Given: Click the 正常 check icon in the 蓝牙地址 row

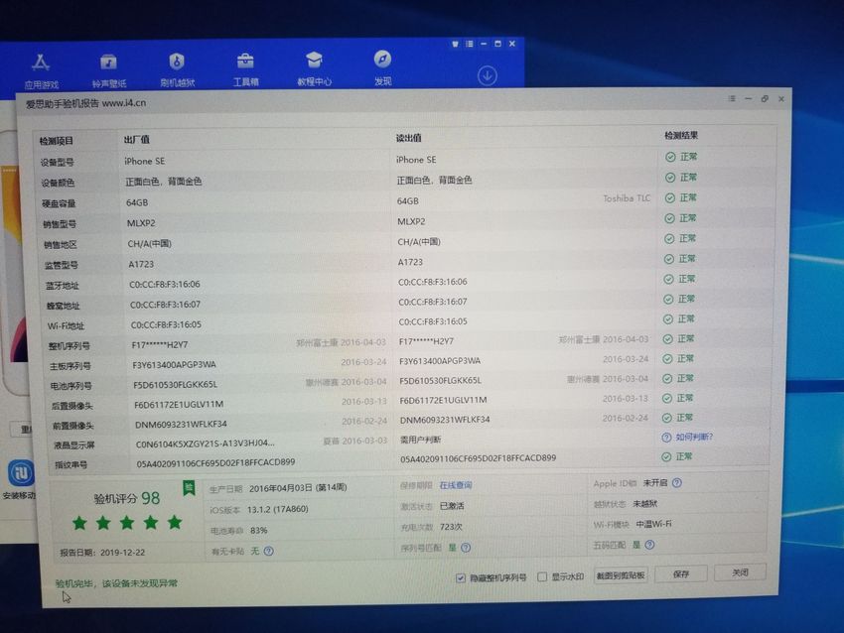Looking at the screenshot, I should 668,279.
